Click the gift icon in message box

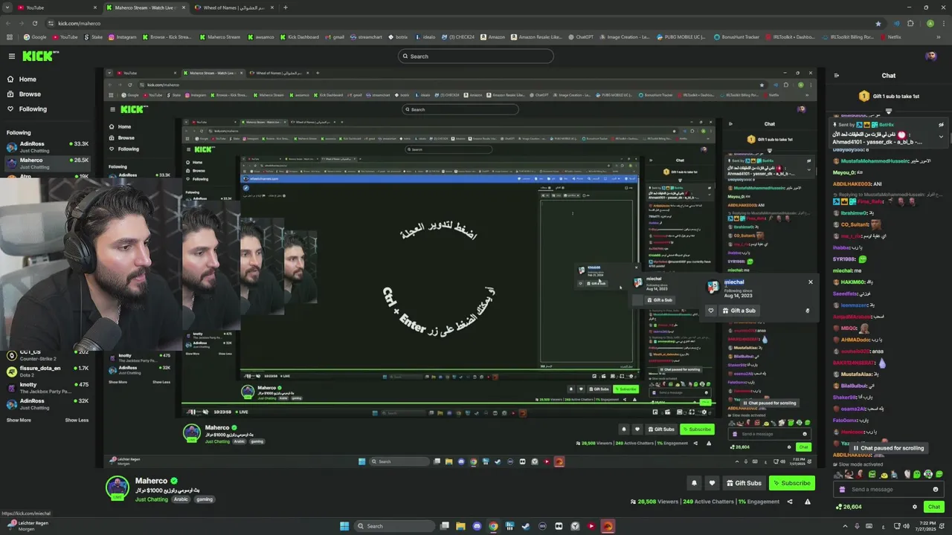point(842,489)
